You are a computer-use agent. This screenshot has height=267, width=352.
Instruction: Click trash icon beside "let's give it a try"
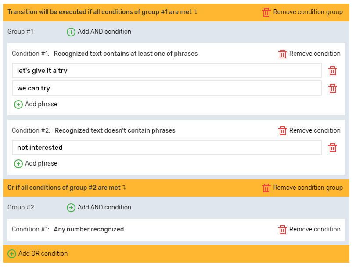333,71
